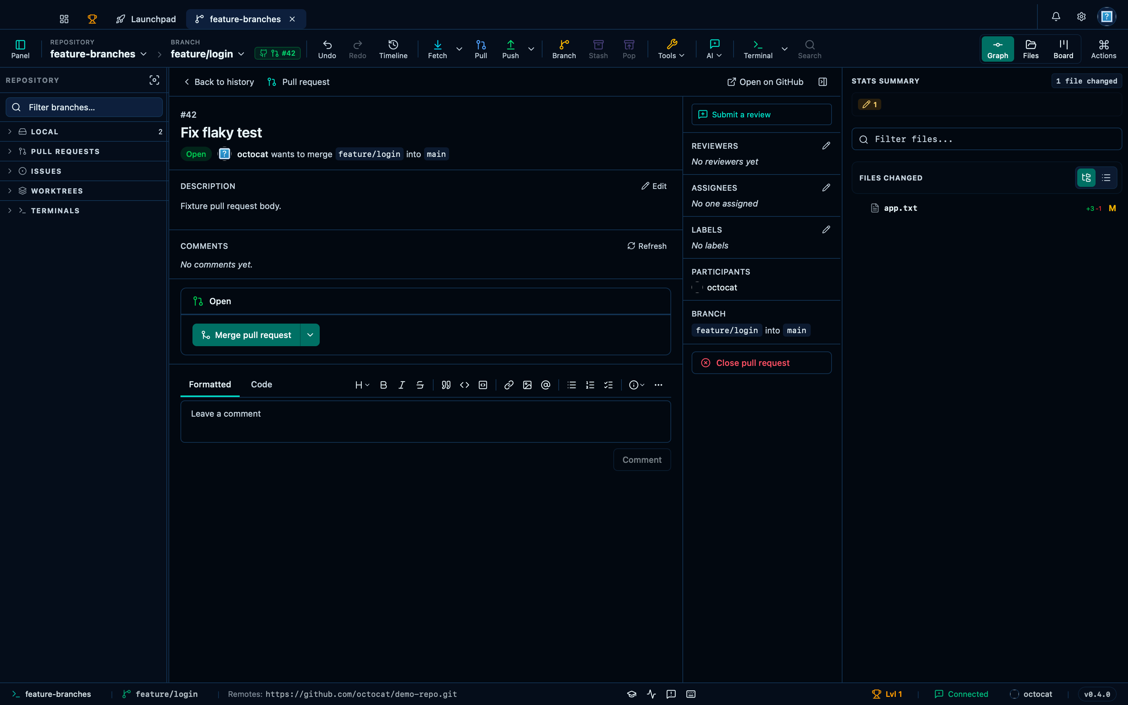Open the Terminal
1128x705 pixels.
click(x=758, y=49)
